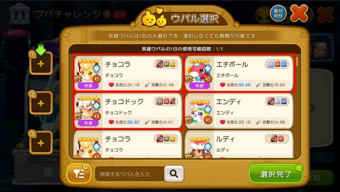Close the ウパル選択 dialog with the X
Image resolution: width=340 pixels, height=192 pixels.
[x=299, y=13]
